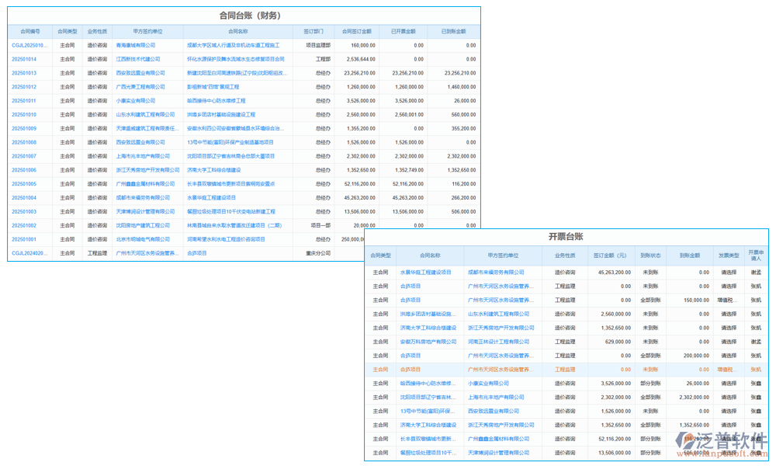Open 请选择 invoice type for 水景华庭 row

pos(729,273)
